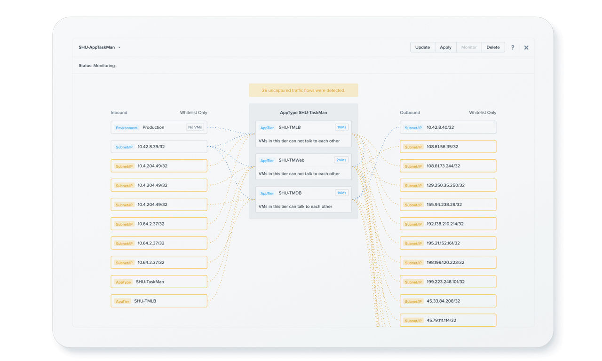Click the Apply button

point(445,47)
